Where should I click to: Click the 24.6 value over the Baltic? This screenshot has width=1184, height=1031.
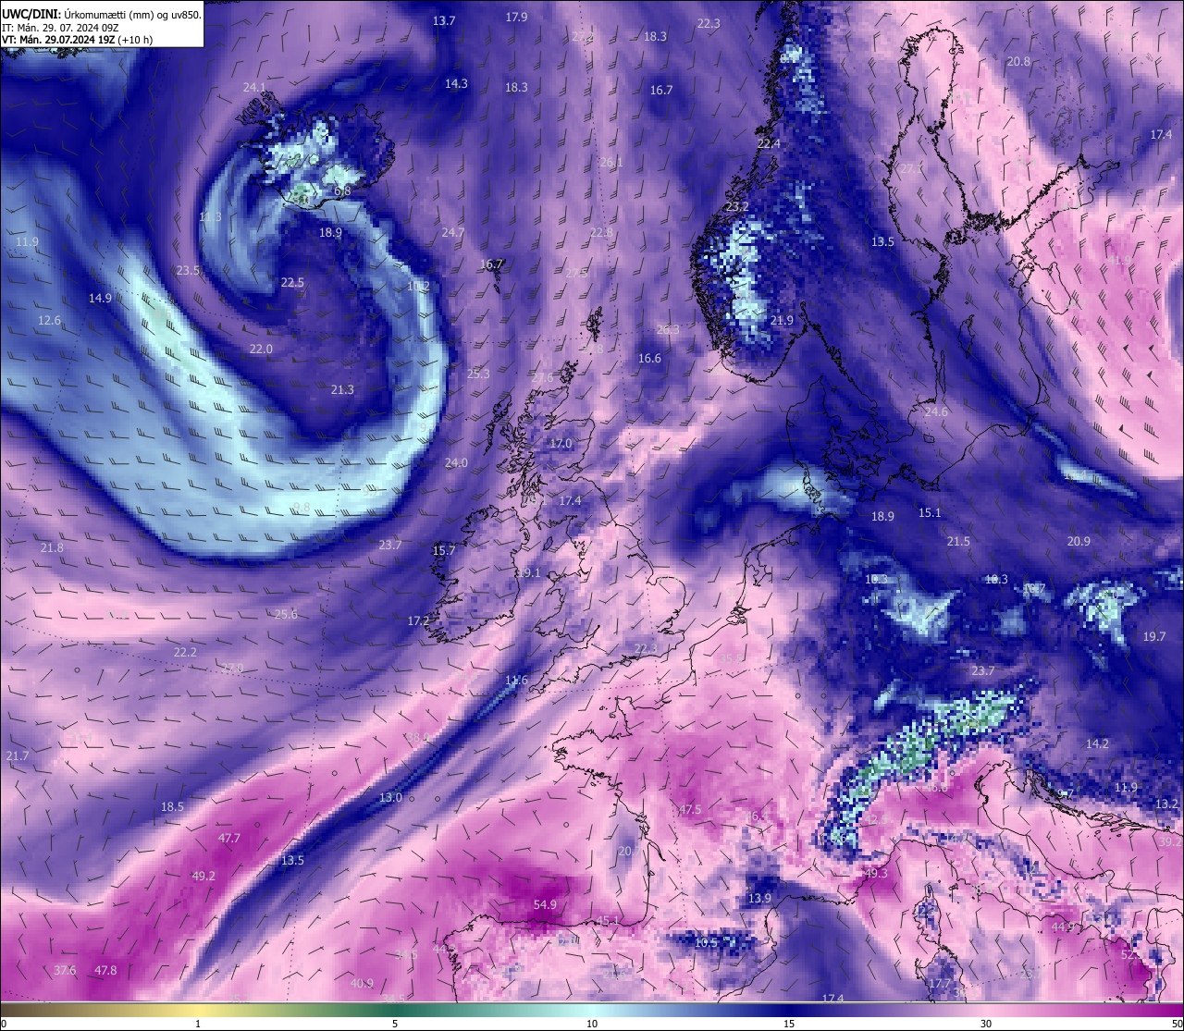pyautogui.click(x=936, y=411)
